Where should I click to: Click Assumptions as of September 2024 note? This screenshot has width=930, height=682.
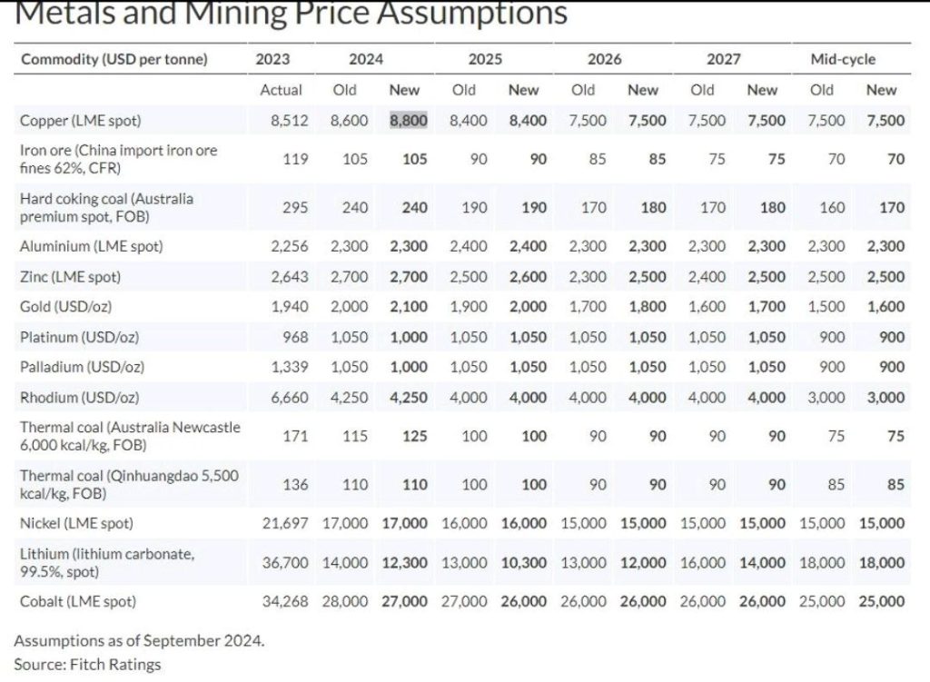[139, 640]
